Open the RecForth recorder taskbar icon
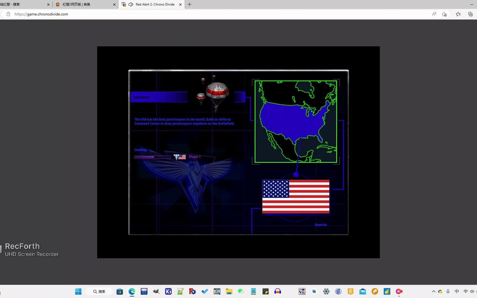Screen dimensions: 477x298 pyautogui.click(x=399, y=291)
